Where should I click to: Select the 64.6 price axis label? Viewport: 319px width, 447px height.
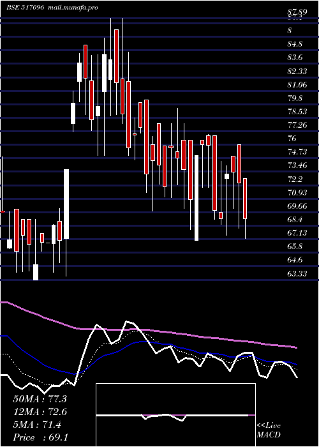pyautogui.click(x=295, y=260)
